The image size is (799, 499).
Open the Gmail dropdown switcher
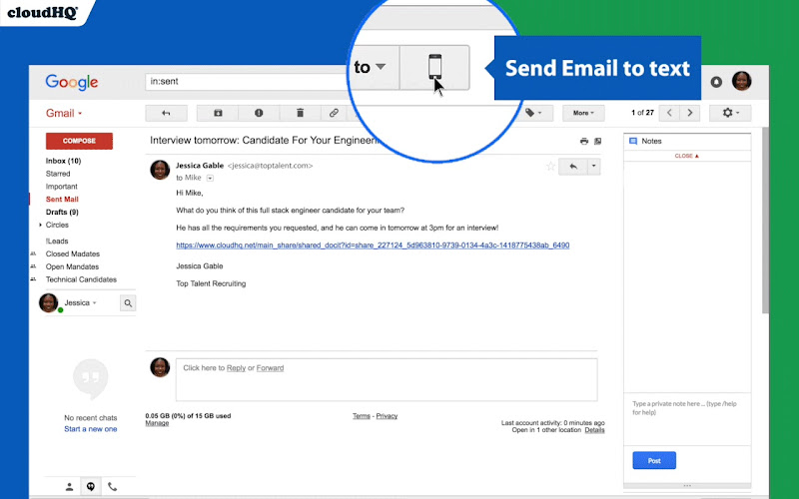click(64, 113)
